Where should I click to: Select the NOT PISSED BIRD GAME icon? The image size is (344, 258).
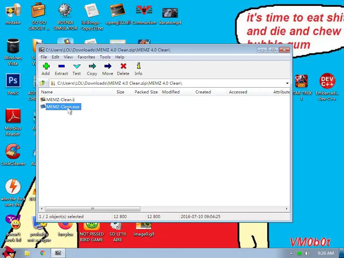[x=91, y=232]
